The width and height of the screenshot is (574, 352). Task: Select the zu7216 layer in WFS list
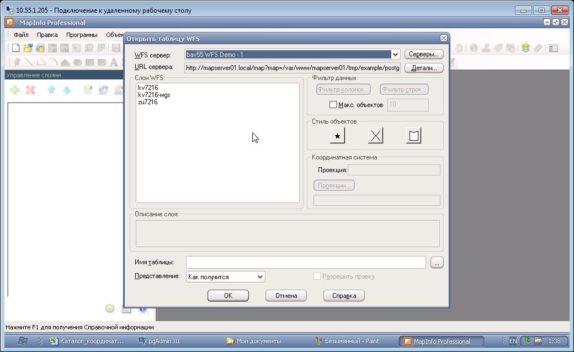[x=148, y=102]
